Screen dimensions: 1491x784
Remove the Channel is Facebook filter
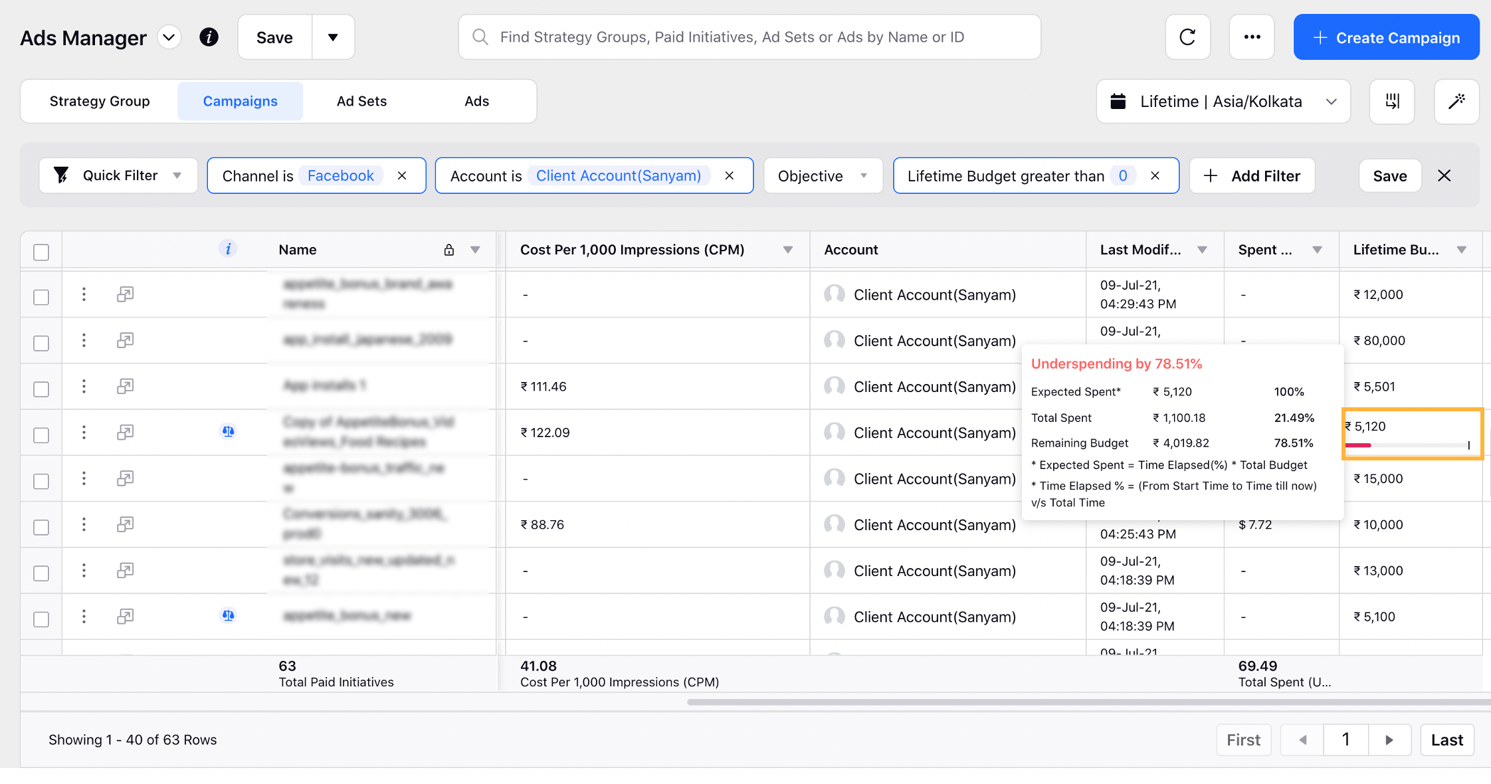[x=403, y=175]
